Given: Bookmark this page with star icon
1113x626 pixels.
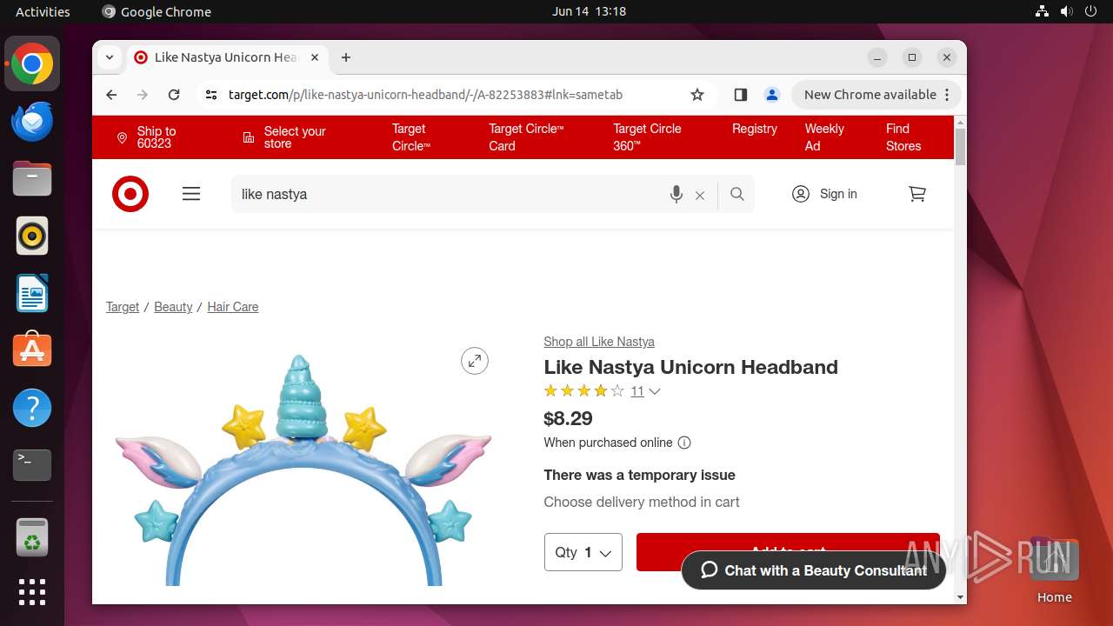Looking at the screenshot, I should click(x=697, y=95).
